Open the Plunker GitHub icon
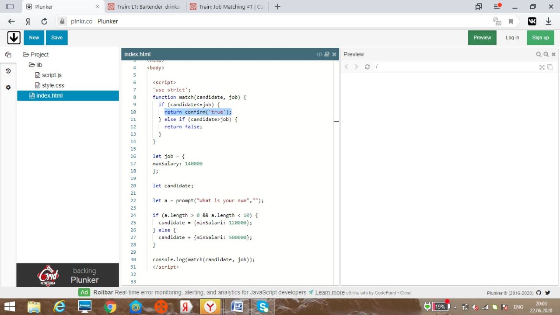 (x=539, y=293)
